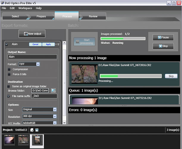The image size is (182, 149).
Task: Click the DxO app icon in title bar
Action: coord(3,3)
